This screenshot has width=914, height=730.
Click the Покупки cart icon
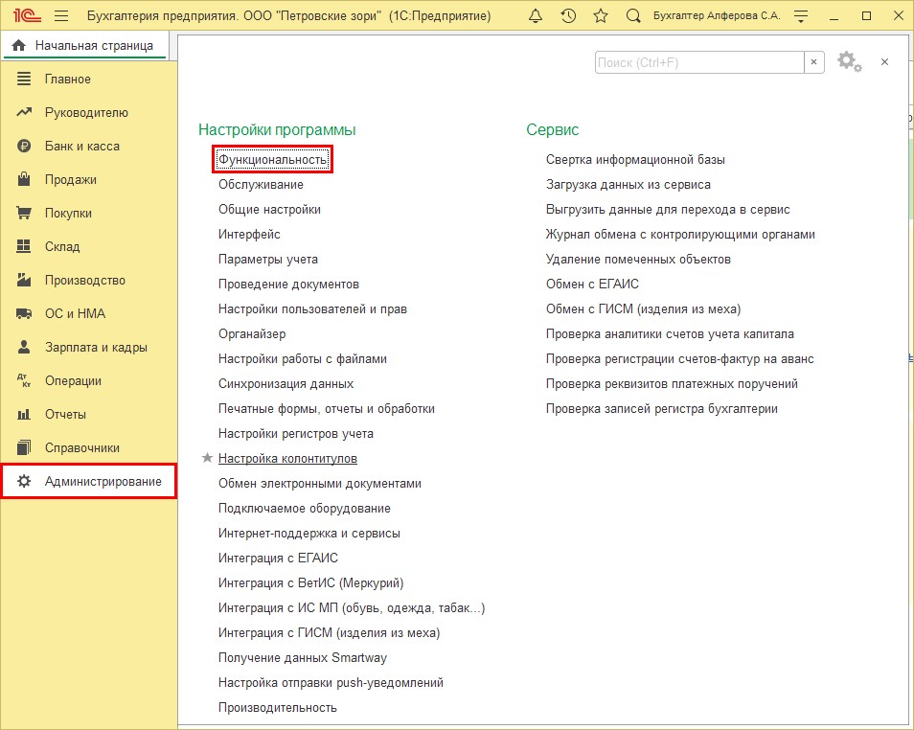click(24, 213)
